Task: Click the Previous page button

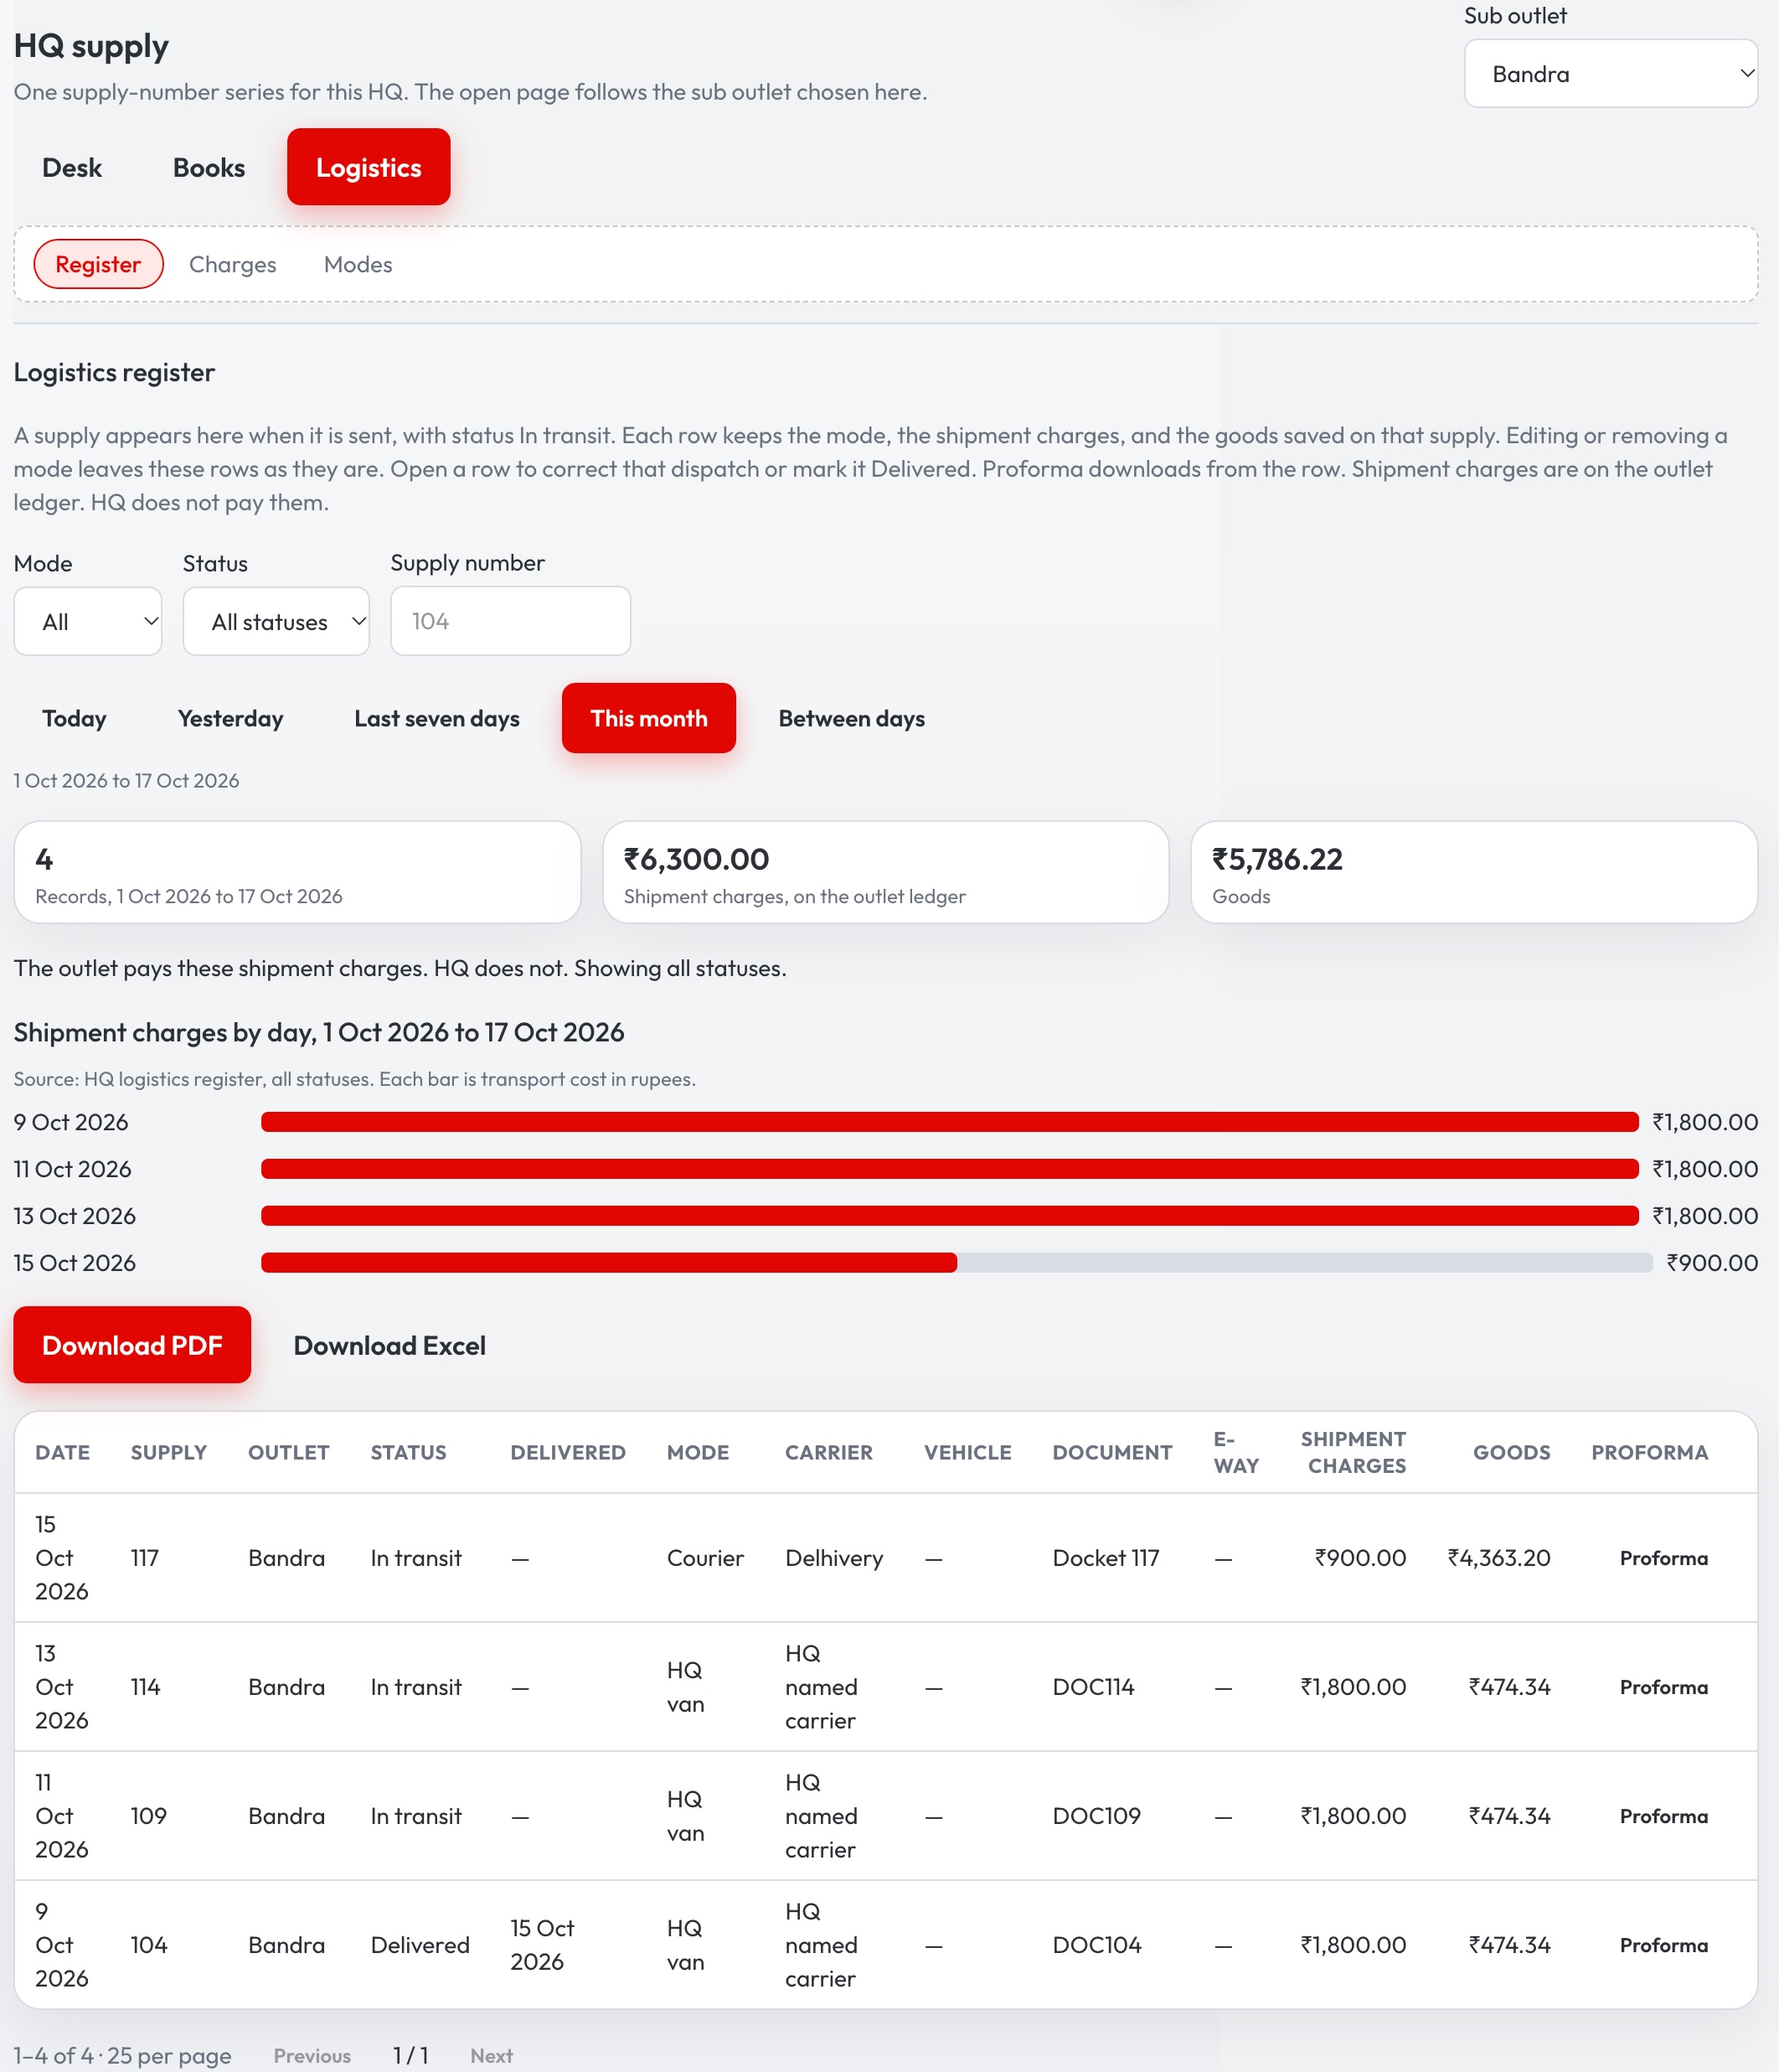Action: pyautogui.click(x=312, y=2056)
